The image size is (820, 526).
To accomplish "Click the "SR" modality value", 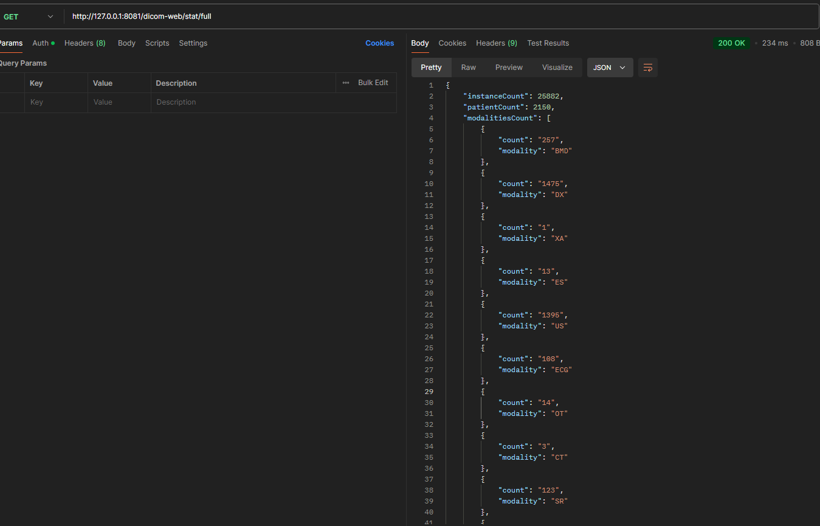I will click(x=559, y=501).
